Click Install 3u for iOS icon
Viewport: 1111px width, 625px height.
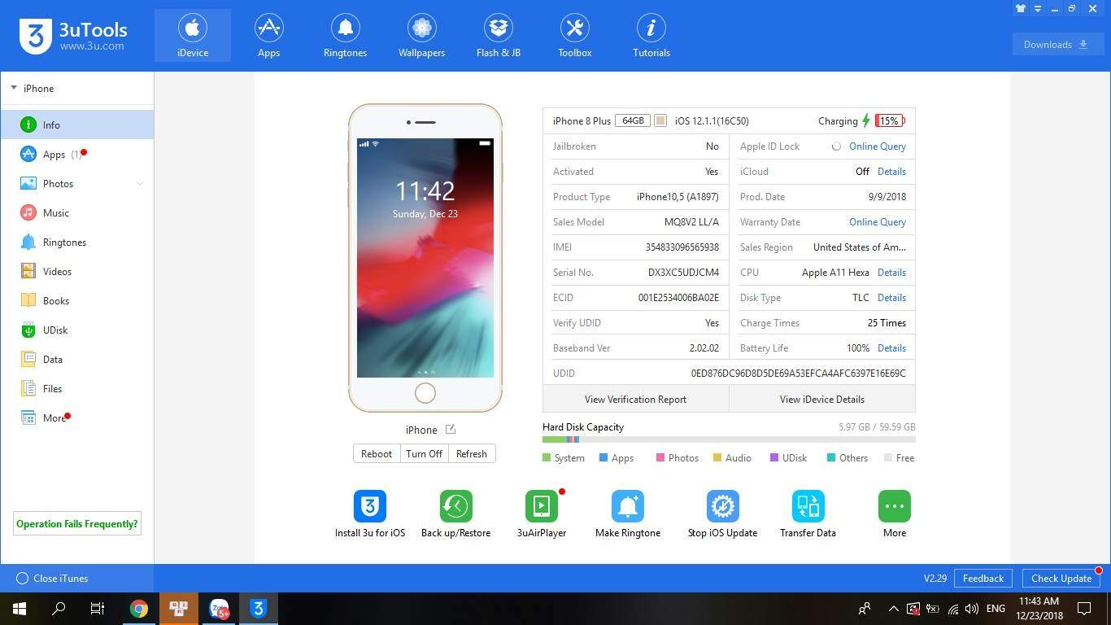click(369, 506)
